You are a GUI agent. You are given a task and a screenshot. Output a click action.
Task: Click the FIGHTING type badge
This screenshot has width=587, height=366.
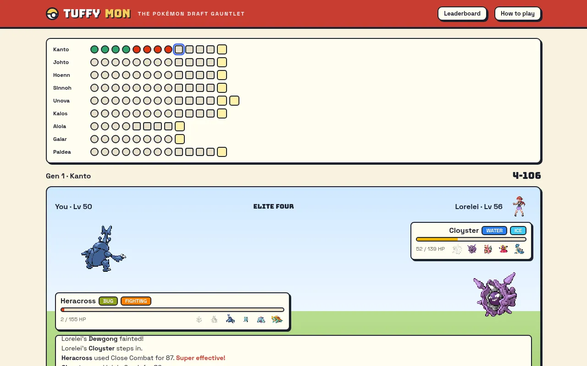136,301
